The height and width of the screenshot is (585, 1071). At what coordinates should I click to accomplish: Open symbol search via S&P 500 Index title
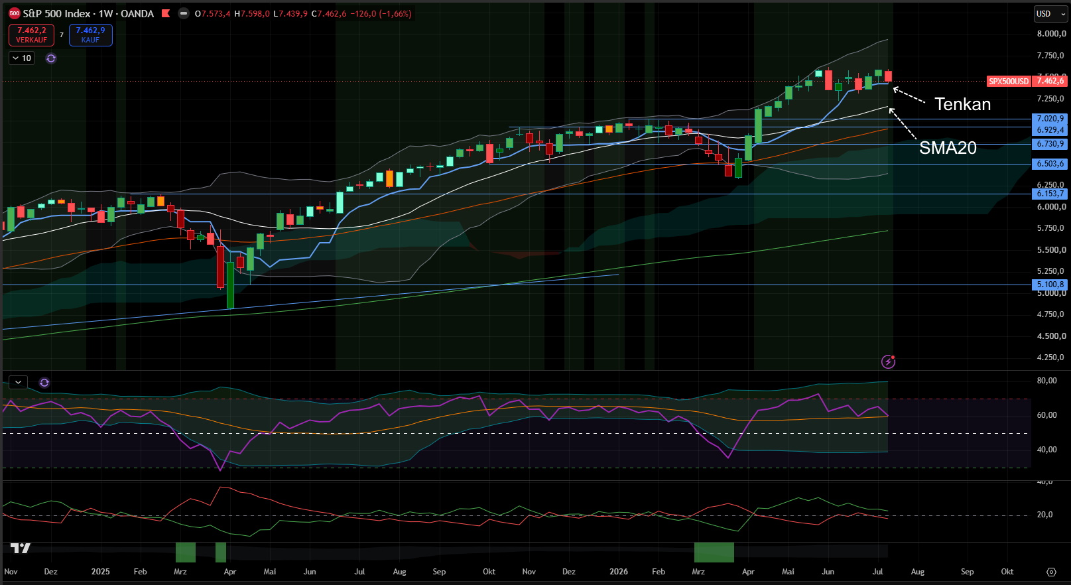tap(56, 13)
